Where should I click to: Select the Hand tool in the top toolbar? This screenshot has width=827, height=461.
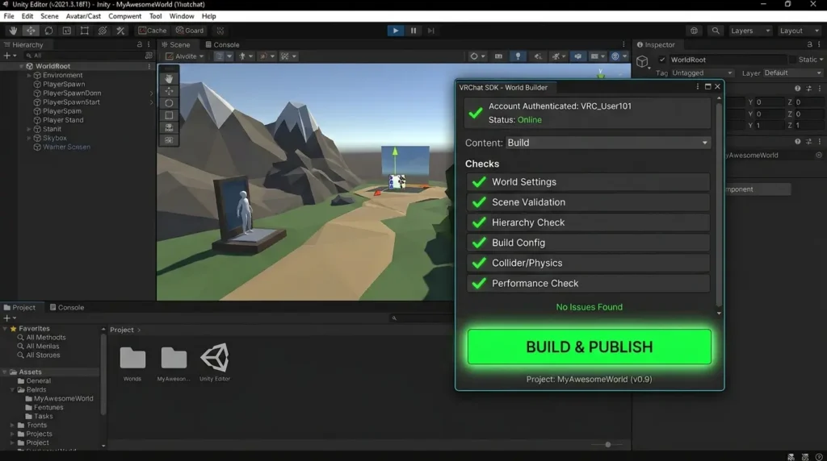tap(13, 31)
